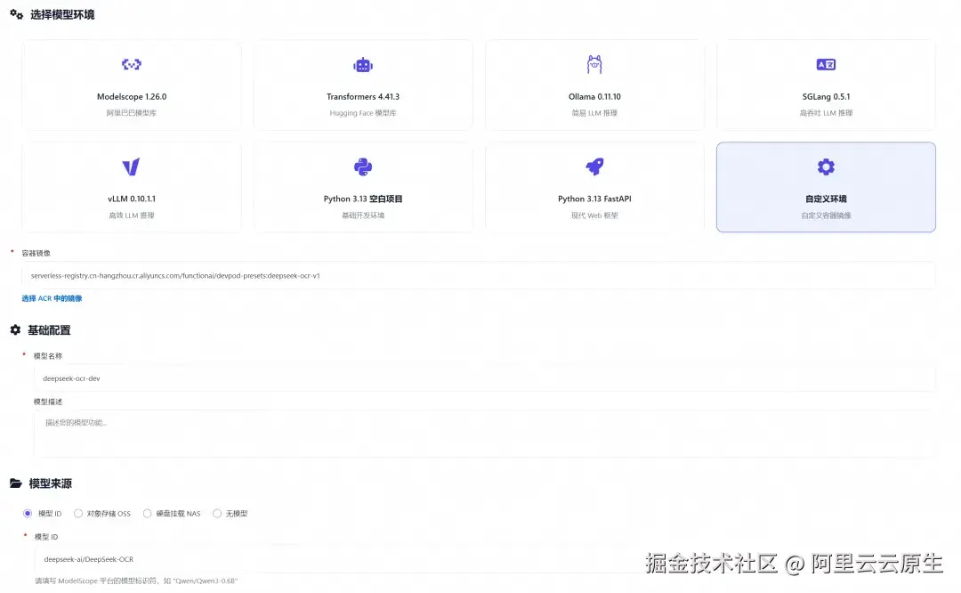Choose the 硬盘挂载 NAS radio option
Viewport: 961px width, 593px height.
click(x=147, y=513)
